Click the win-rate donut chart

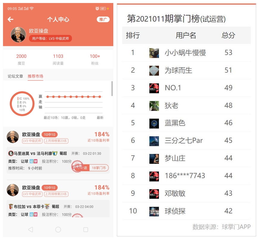click(22, 103)
